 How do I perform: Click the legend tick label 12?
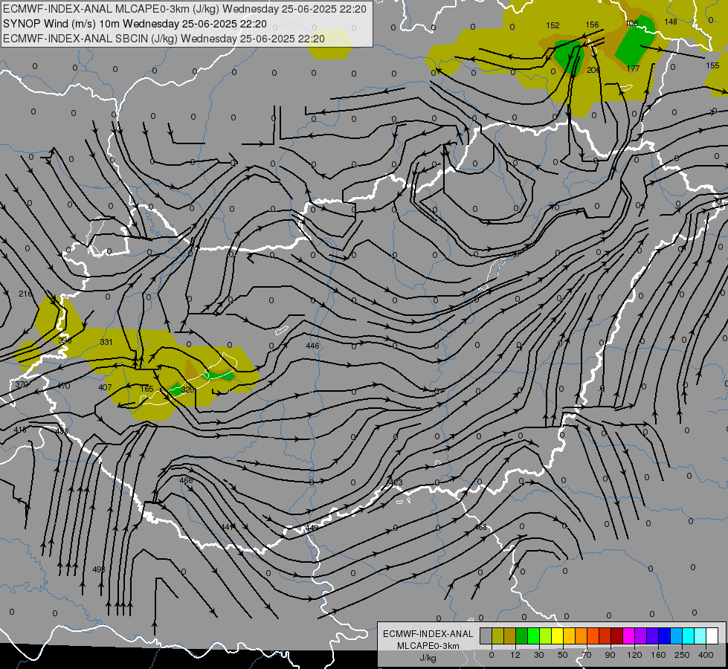tap(515, 655)
